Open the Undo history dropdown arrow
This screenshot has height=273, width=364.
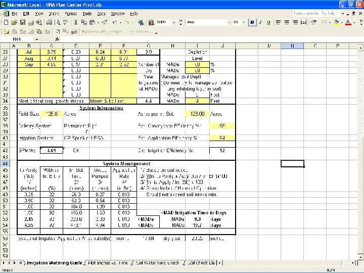tap(121, 23)
